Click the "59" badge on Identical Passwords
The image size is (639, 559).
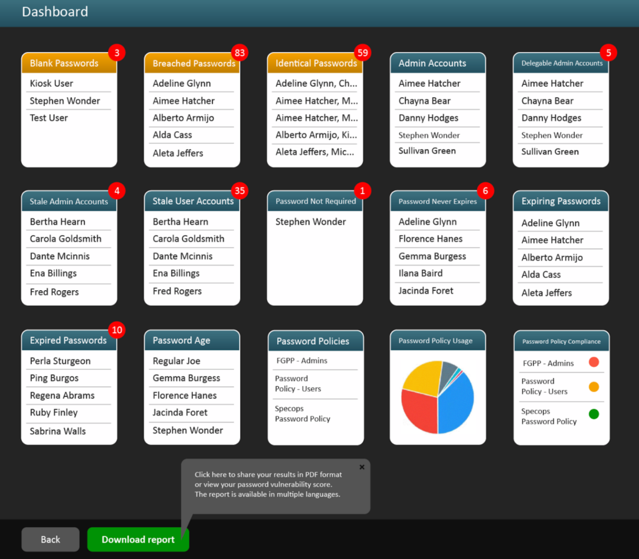click(363, 53)
